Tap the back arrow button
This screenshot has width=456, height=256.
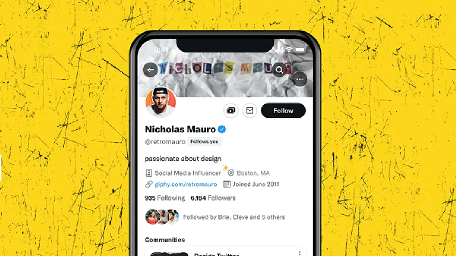[x=150, y=70]
